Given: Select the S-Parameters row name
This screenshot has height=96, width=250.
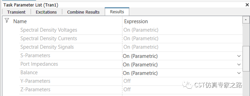Looking at the screenshot, I should pos(35,55).
